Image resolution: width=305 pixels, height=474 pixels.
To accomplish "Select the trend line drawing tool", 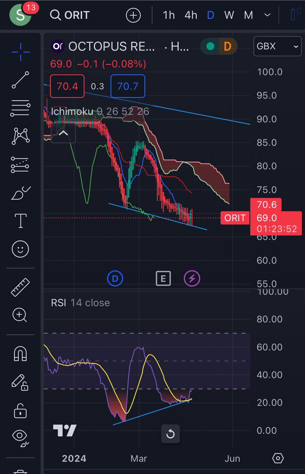I will click(x=20, y=80).
